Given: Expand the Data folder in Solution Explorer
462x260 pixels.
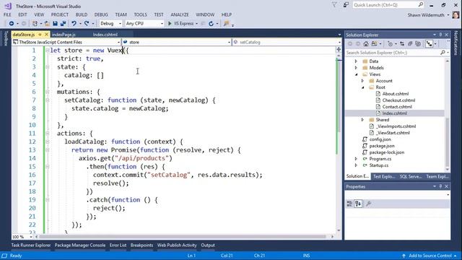Looking at the screenshot, I should pos(356,61).
